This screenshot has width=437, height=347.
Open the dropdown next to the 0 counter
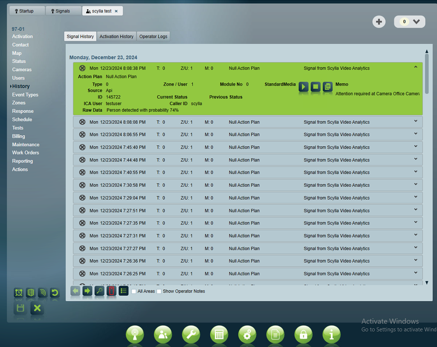click(x=416, y=22)
